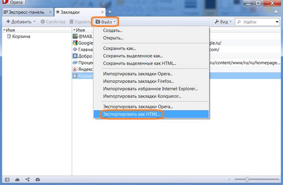
Task: Open the Добавить dropdown
Action: (21, 21)
